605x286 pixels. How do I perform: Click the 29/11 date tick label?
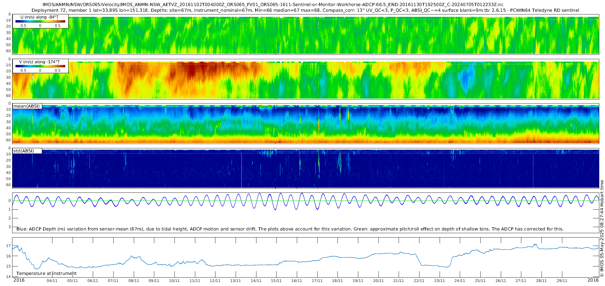pyautogui.click(x=562, y=281)
